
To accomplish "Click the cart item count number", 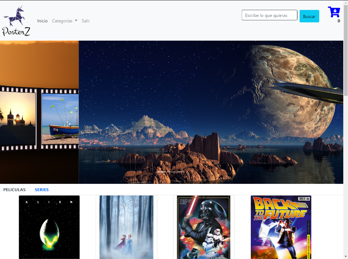I will pyautogui.click(x=339, y=21).
